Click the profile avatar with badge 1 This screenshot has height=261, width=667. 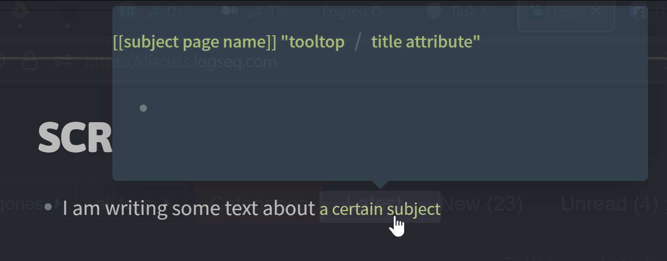point(639,11)
